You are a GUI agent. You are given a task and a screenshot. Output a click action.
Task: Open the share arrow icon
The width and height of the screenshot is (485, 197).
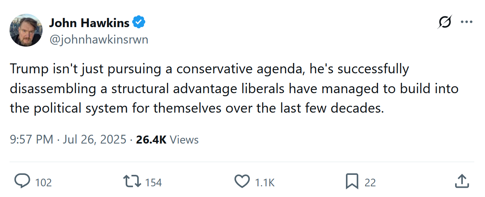point(462,181)
